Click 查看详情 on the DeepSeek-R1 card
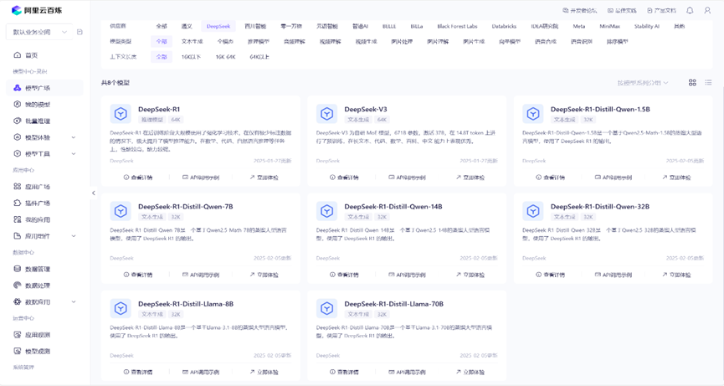The image size is (724, 386). point(138,178)
